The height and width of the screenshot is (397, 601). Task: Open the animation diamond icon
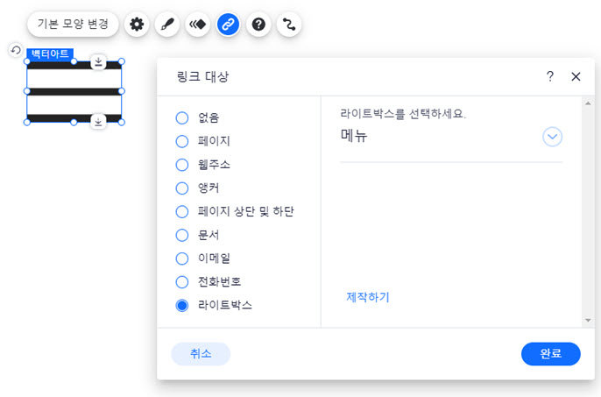[197, 25]
